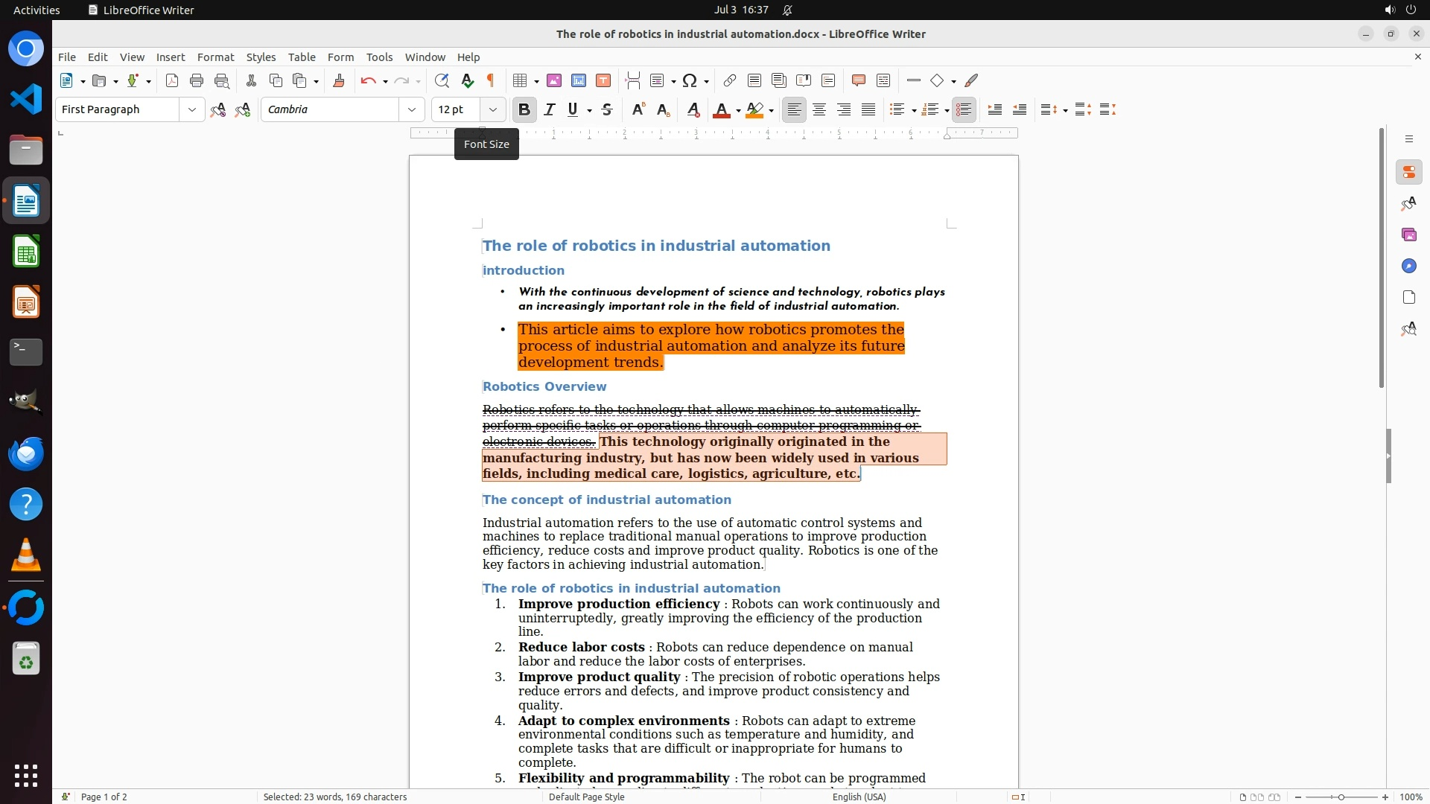Click the Print icon in toolbar

pos(197,81)
